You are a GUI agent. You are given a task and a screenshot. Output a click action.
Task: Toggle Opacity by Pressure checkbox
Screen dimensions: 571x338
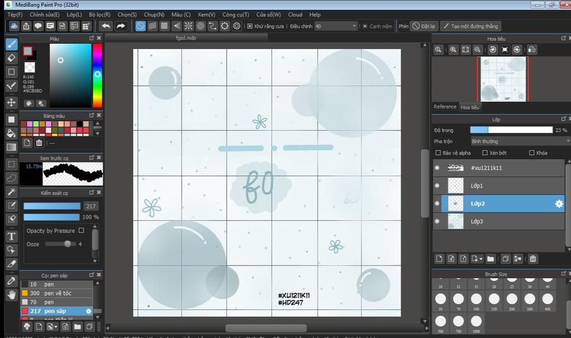coord(81,230)
